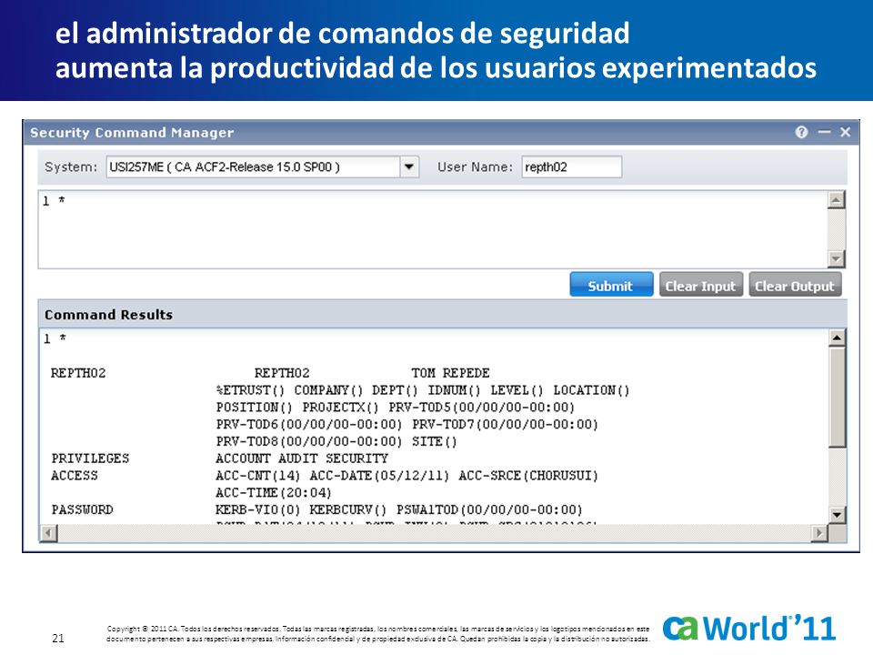This screenshot has width=873, height=655.
Task: Click the PRV-TOD5(00/00/00-00:00) value
Action: click(482, 408)
